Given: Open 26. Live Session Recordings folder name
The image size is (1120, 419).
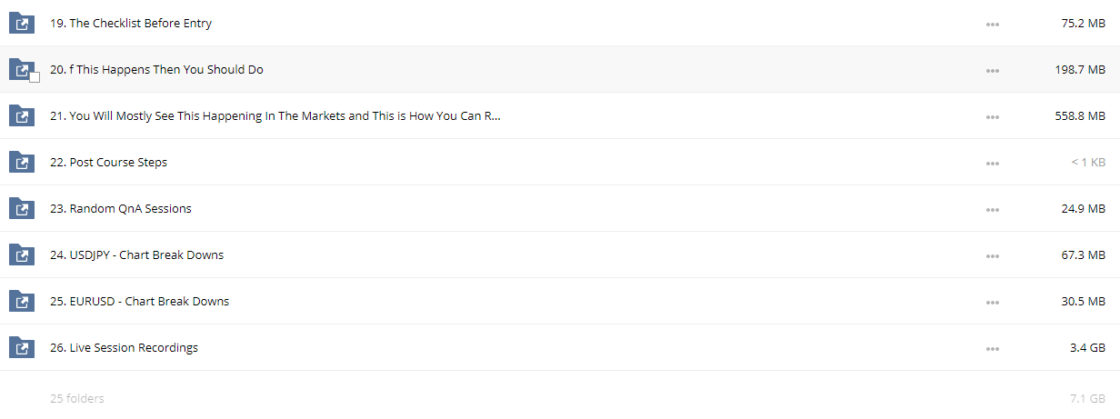Looking at the screenshot, I should tap(124, 347).
